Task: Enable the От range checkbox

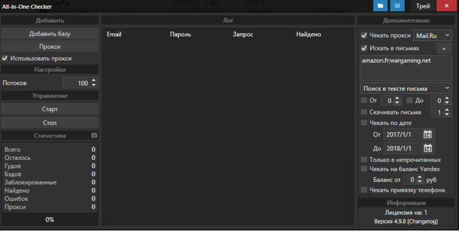Action: click(x=364, y=100)
